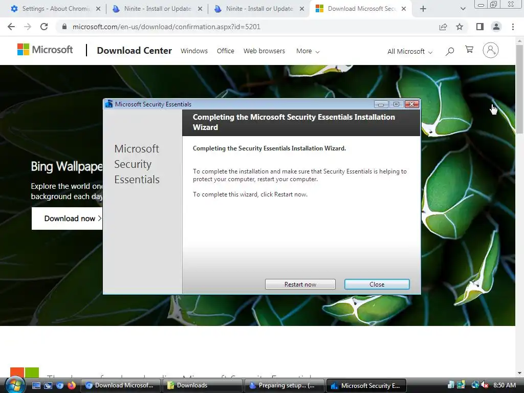The width and height of the screenshot is (524, 393).
Task: Minimize the Microsoft Security Essentials dialog
Action: (381, 104)
